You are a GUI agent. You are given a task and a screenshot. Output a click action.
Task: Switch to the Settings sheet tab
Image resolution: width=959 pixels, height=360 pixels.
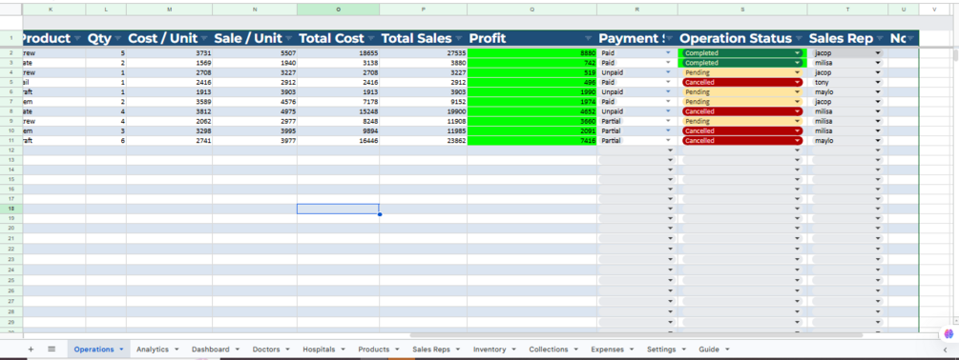(661, 350)
